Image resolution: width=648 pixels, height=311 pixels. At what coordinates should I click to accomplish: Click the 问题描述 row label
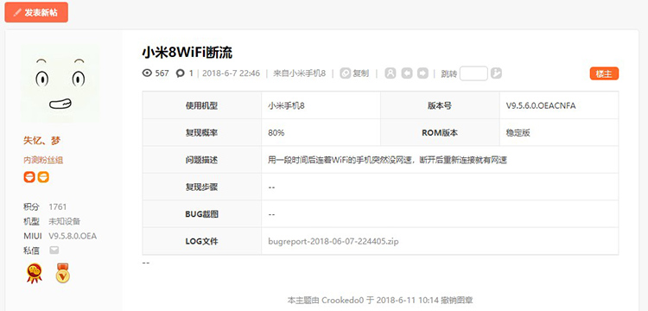pos(201,160)
